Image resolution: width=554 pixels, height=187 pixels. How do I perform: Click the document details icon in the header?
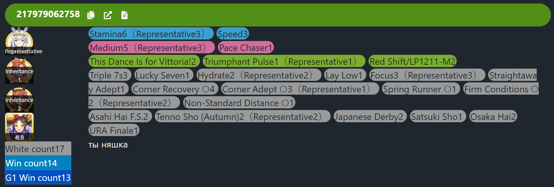point(124,15)
